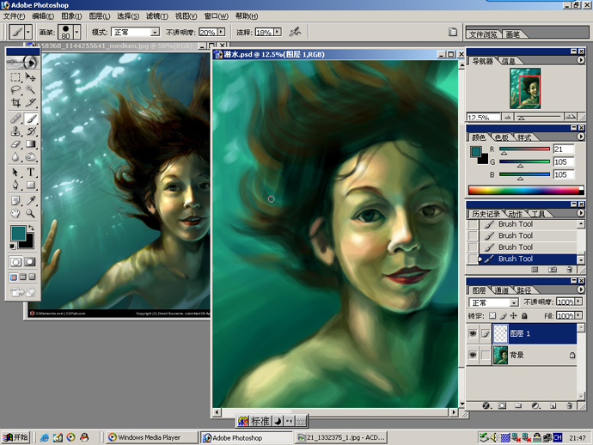
Task: Open the 滤镜 menu
Action: (157, 15)
